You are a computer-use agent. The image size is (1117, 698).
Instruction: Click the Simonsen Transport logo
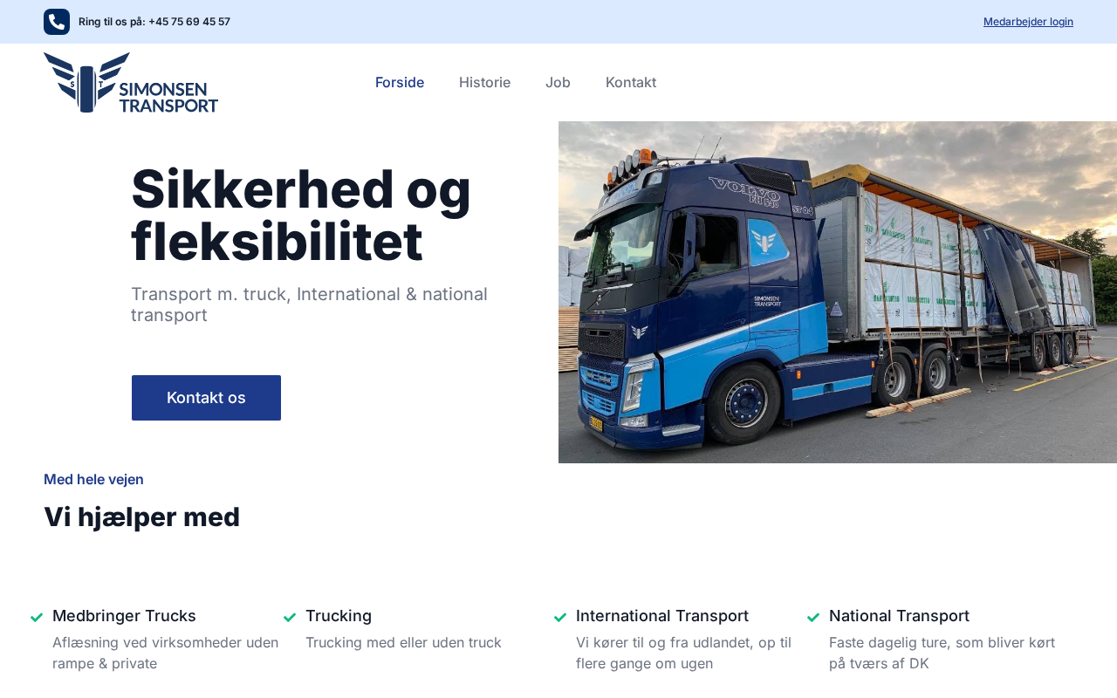pyautogui.click(x=131, y=83)
